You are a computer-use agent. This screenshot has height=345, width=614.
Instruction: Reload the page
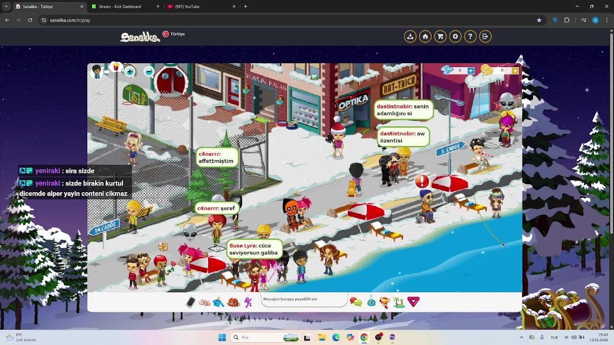[x=30, y=20]
